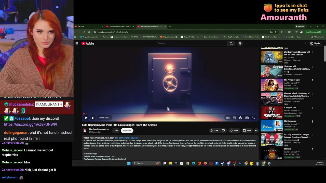
Task: Enter full screen from the player
Action: pyautogui.click(x=253, y=118)
